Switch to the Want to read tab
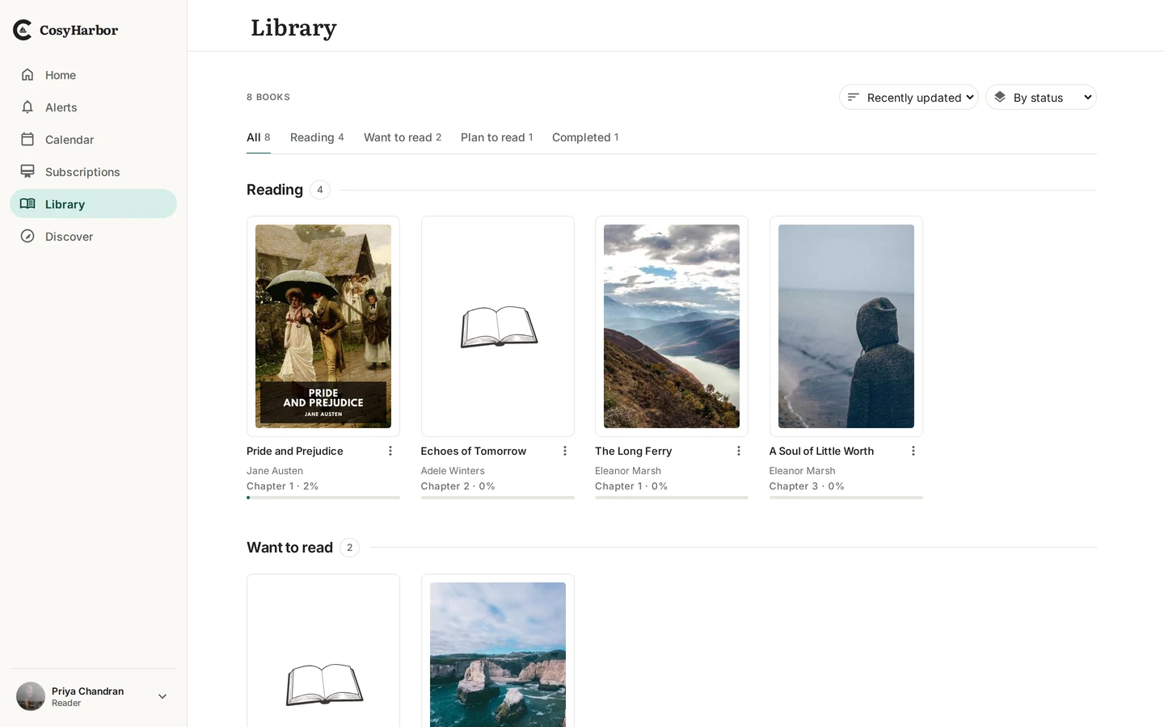 (x=403, y=137)
